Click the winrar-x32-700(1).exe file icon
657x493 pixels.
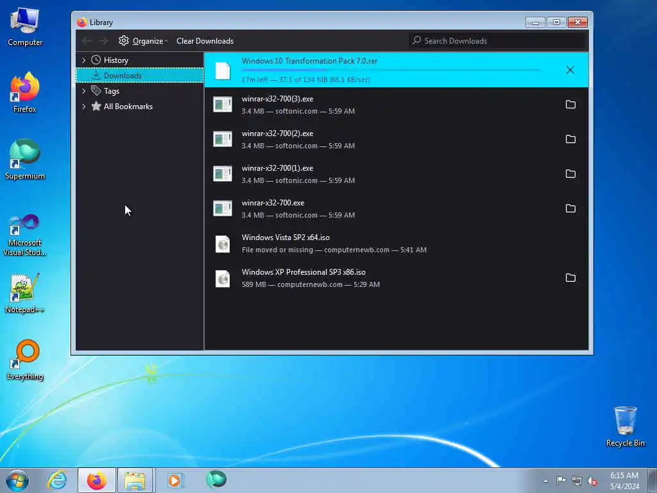coord(223,173)
